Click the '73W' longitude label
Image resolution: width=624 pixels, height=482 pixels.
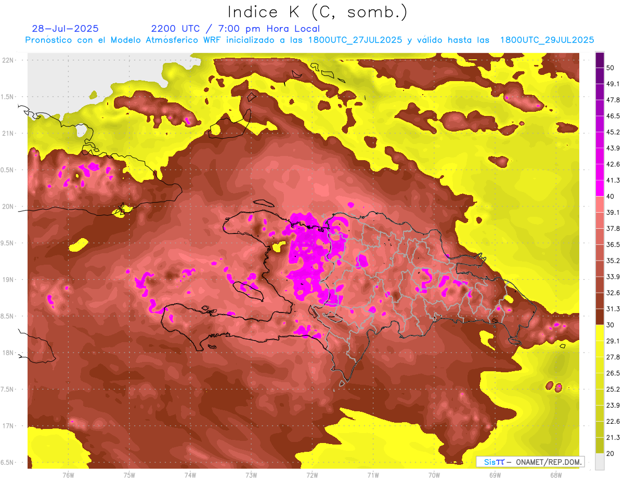click(251, 475)
